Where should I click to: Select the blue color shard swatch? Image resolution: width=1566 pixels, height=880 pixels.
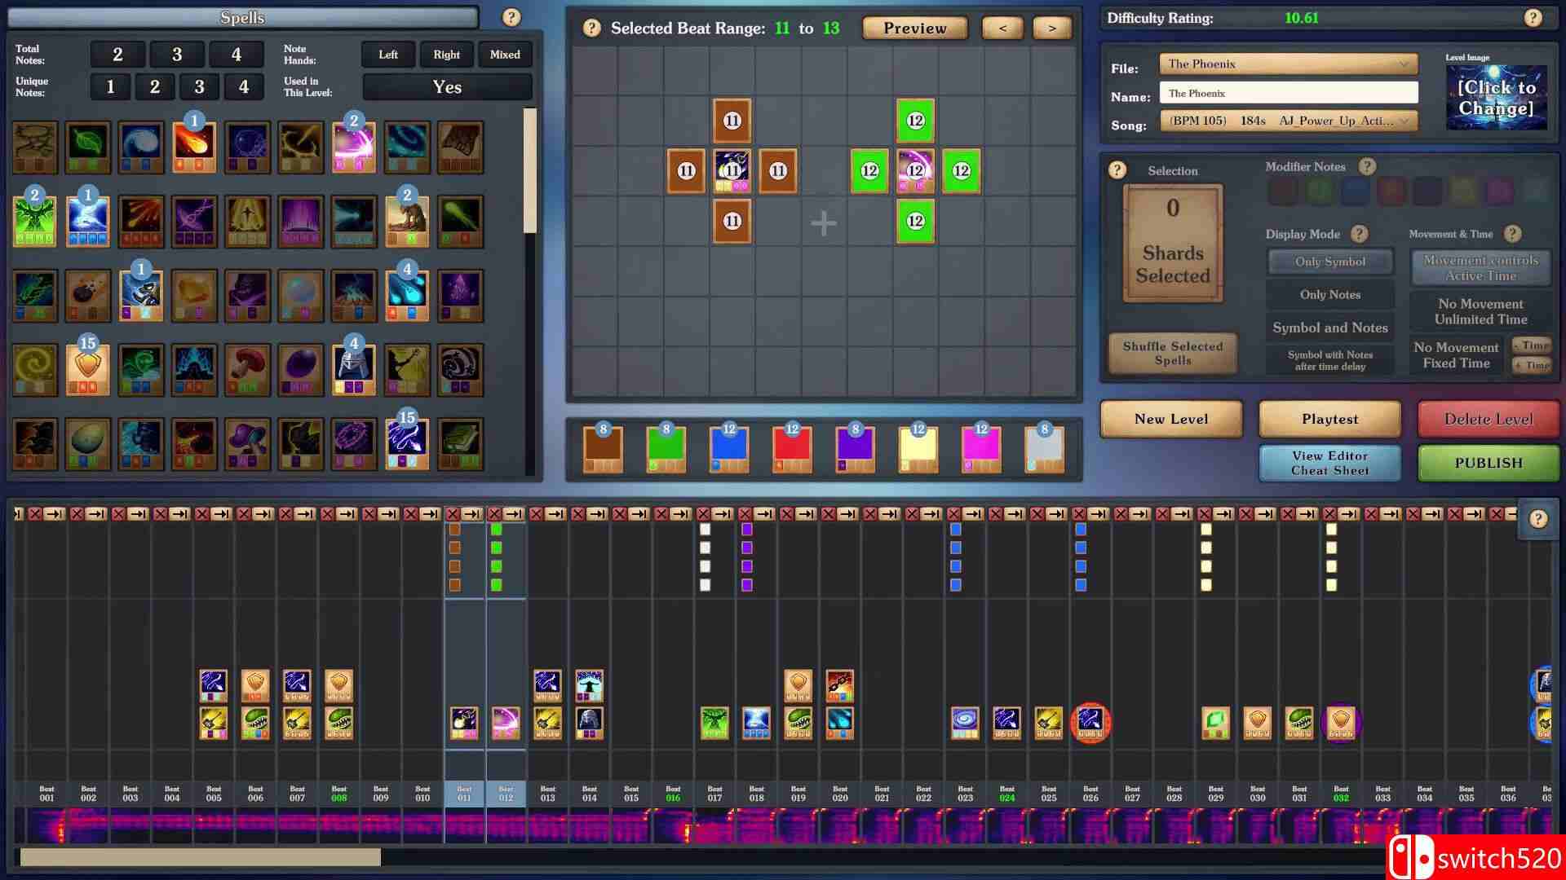728,448
